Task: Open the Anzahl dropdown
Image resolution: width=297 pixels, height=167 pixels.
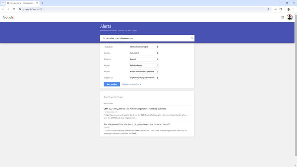Action: (144, 72)
